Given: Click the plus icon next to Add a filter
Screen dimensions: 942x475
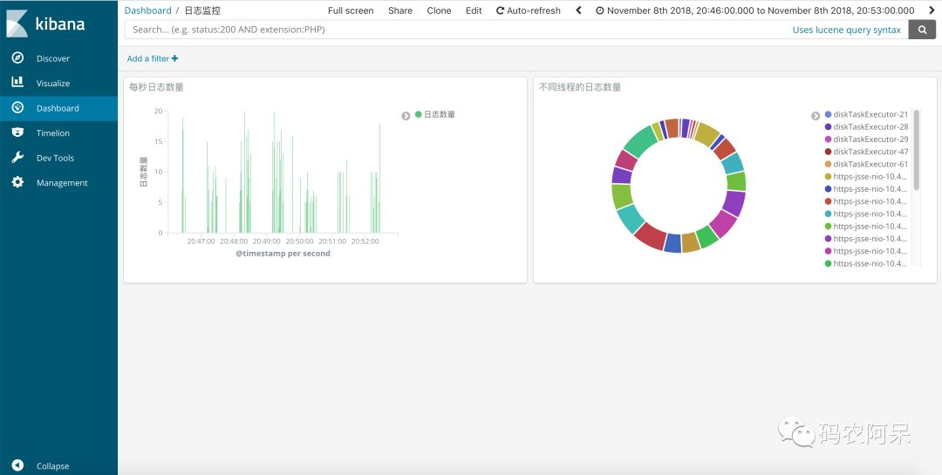Looking at the screenshot, I should (x=174, y=58).
